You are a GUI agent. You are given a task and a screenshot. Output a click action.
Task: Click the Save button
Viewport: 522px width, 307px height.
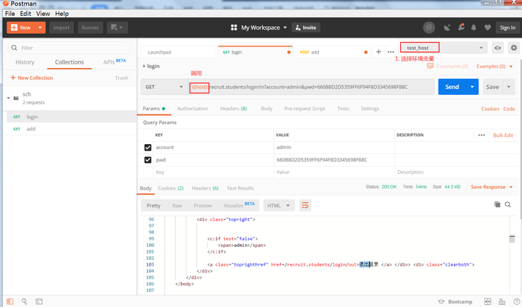(x=492, y=87)
